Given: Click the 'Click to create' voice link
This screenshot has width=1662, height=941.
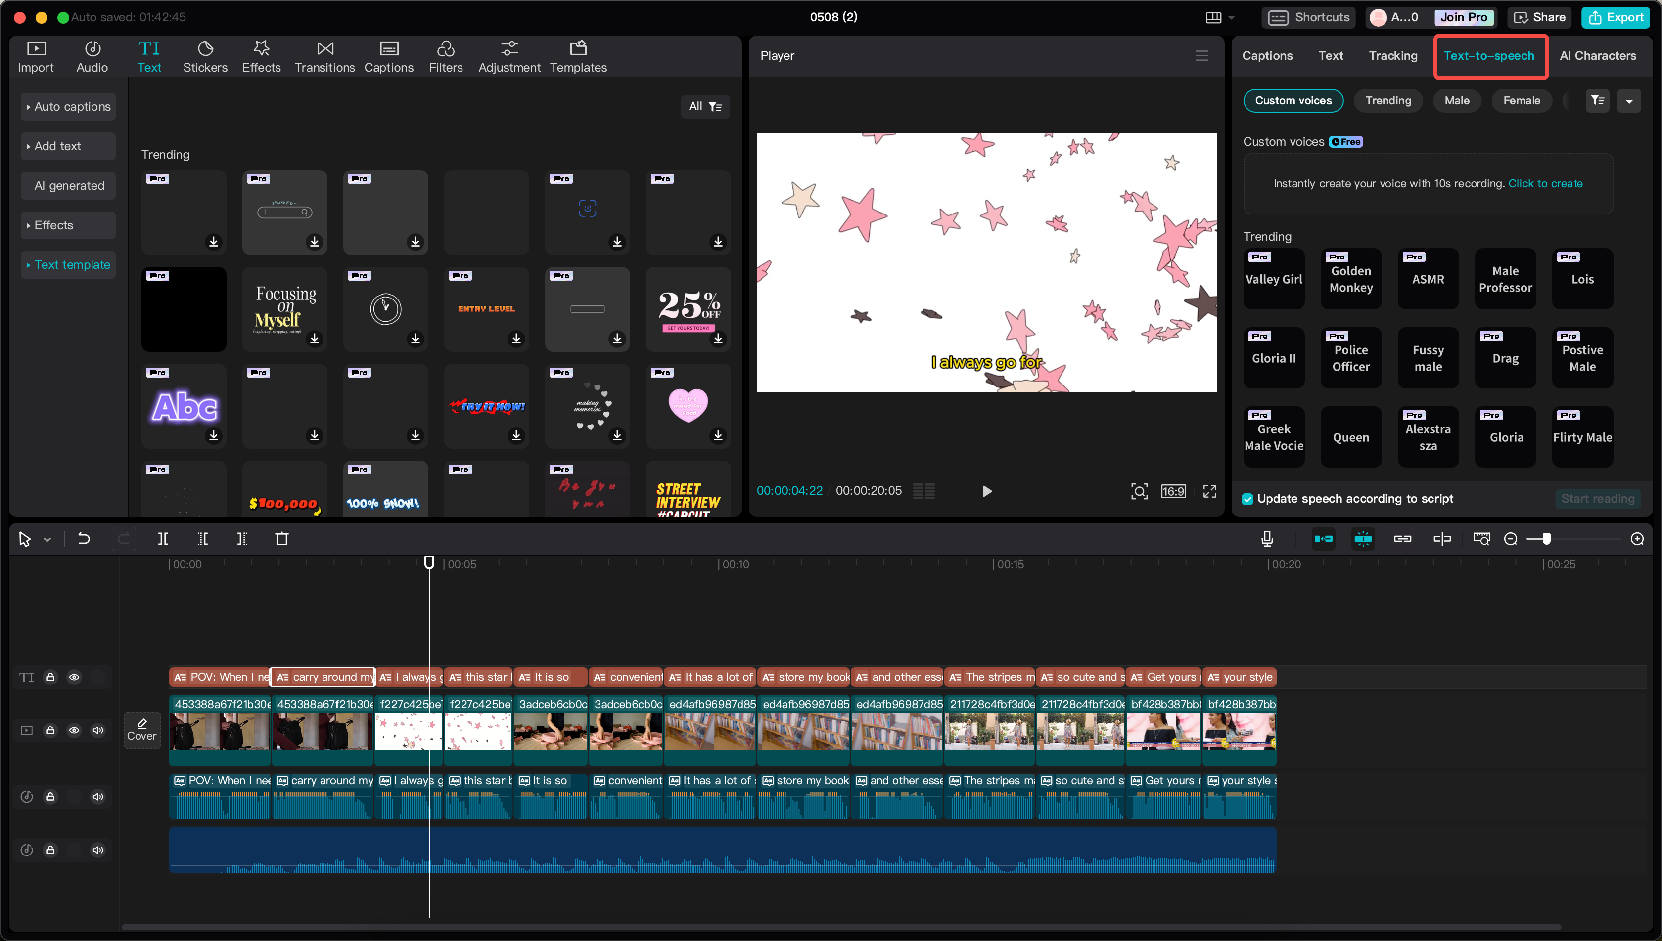Looking at the screenshot, I should 1545,183.
